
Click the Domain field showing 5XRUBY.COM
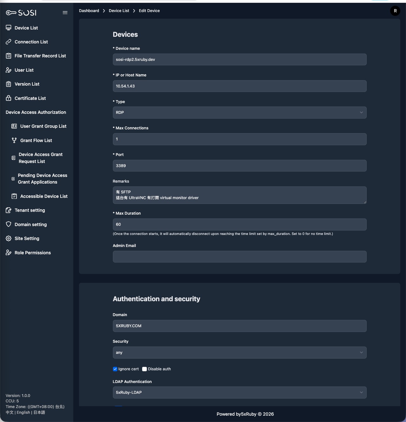(x=239, y=326)
